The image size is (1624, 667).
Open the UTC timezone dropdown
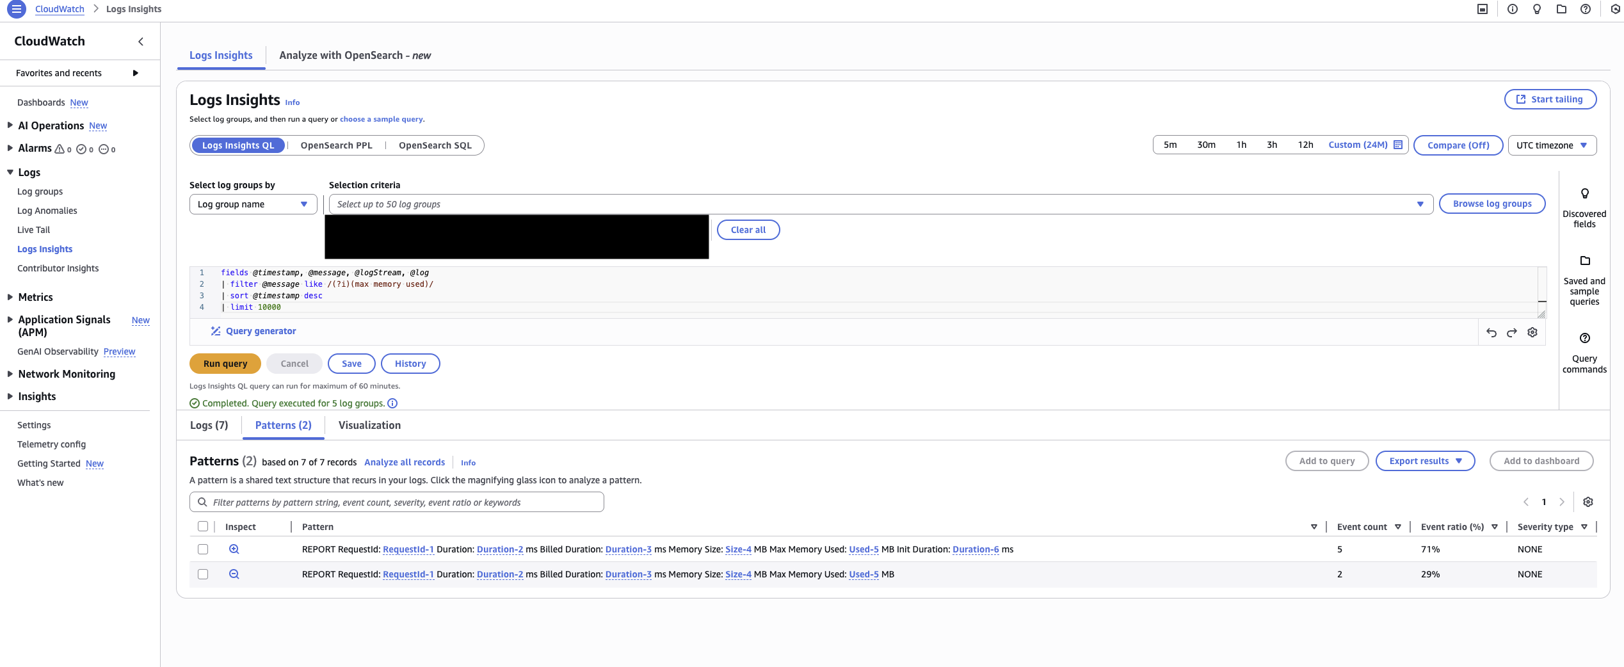[1552, 145]
